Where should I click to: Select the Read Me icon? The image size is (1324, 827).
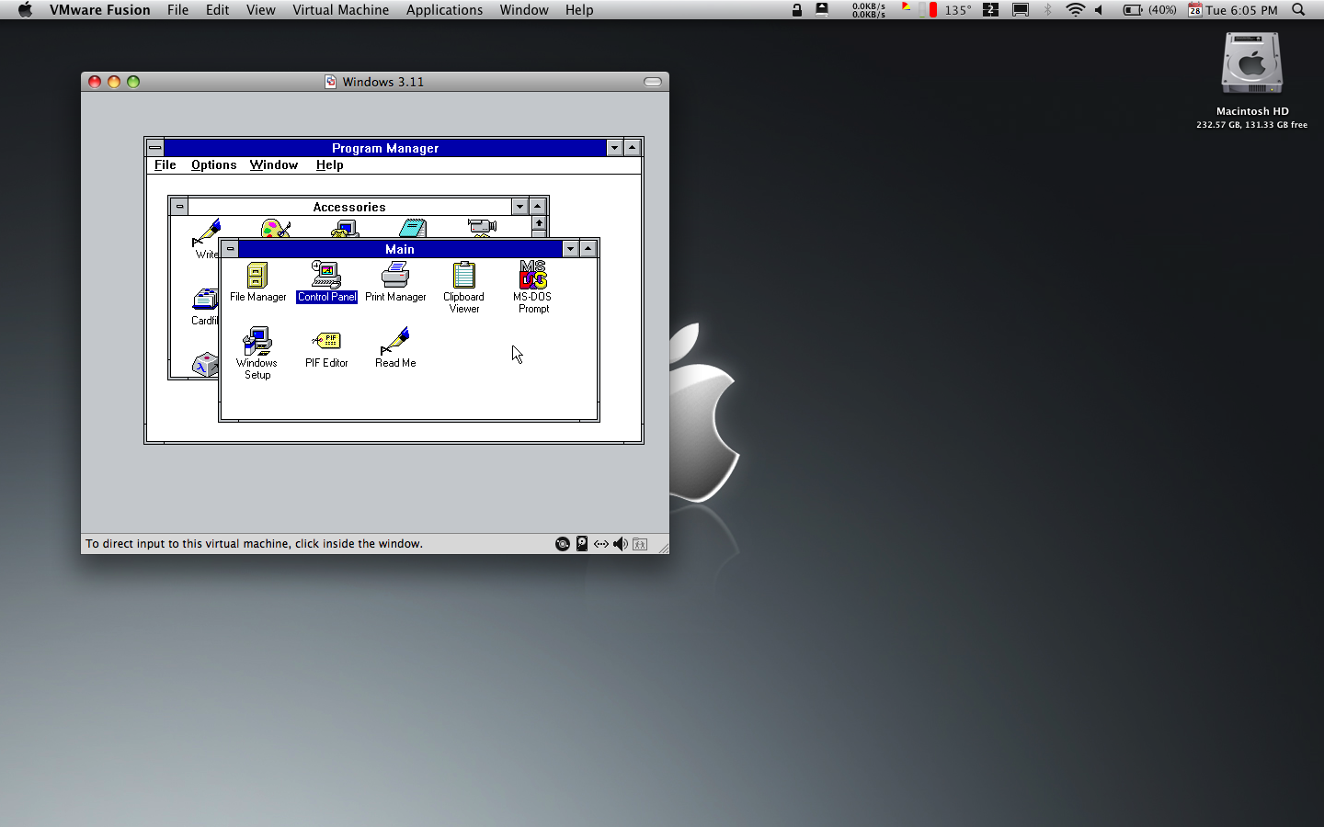click(395, 348)
